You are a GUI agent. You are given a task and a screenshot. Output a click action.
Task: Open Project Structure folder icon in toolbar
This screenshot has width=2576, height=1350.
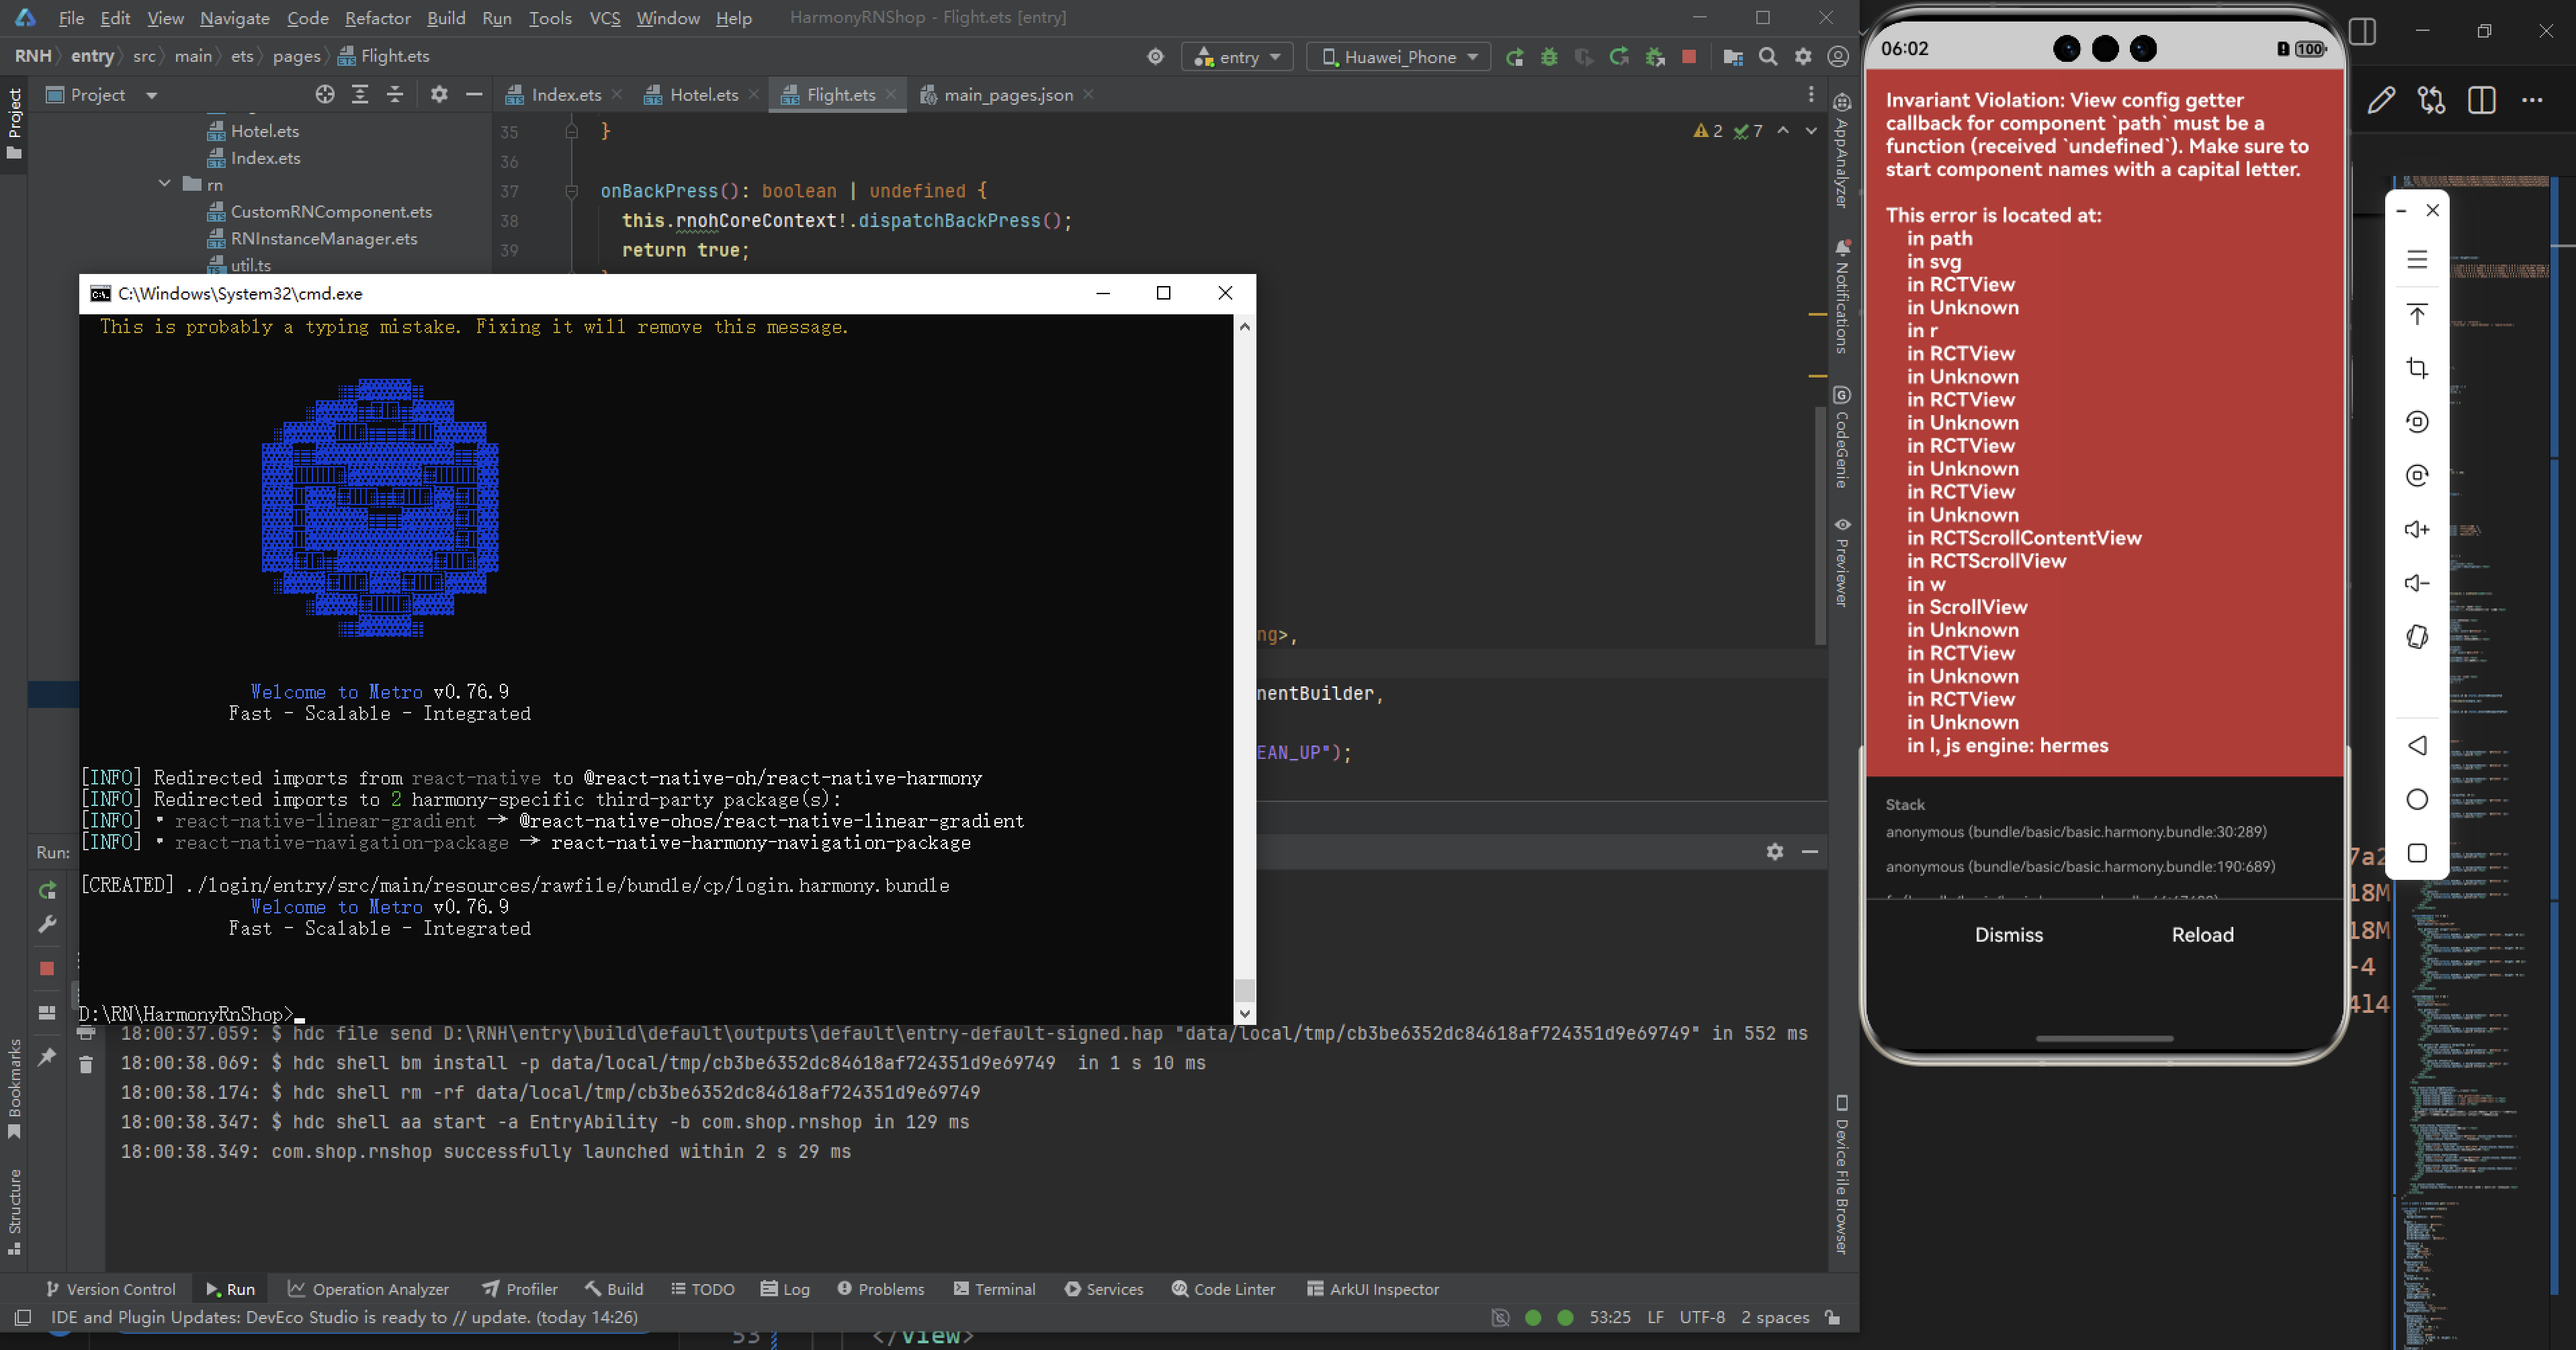click(x=1733, y=57)
